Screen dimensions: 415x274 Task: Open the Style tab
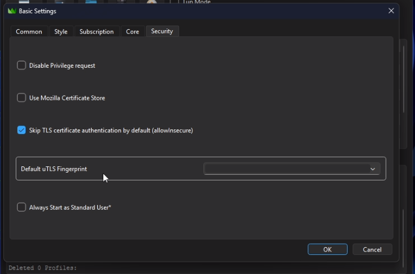(x=61, y=32)
